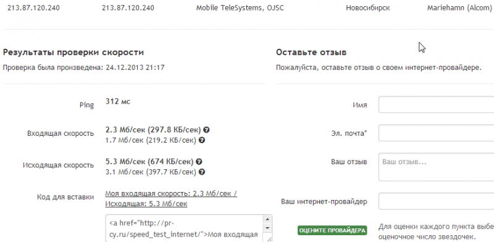Click the Результаты проверки скорости heading

(x=73, y=52)
